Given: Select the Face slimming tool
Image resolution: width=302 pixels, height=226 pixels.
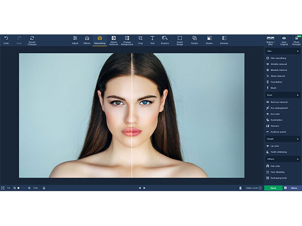Looking at the screenshot, I should 275,172.
